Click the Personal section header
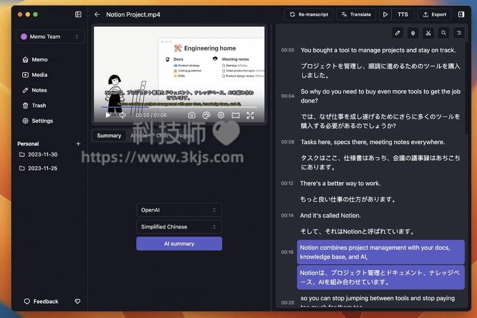477x318 pixels. pyautogui.click(x=28, y=144)
